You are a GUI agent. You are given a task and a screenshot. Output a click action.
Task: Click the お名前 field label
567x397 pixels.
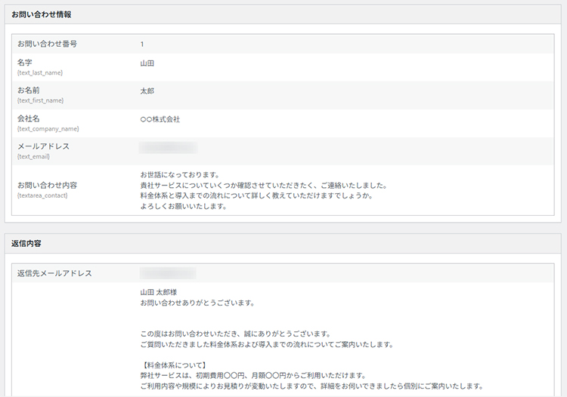pyautogui.click(x=29, y=91)
